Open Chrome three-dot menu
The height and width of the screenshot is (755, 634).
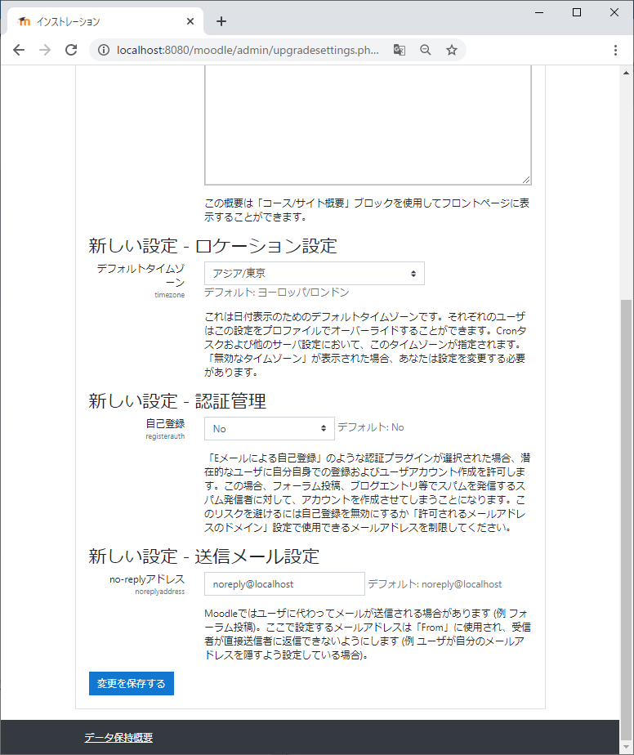pyautogui.click(x=615, y=50)
